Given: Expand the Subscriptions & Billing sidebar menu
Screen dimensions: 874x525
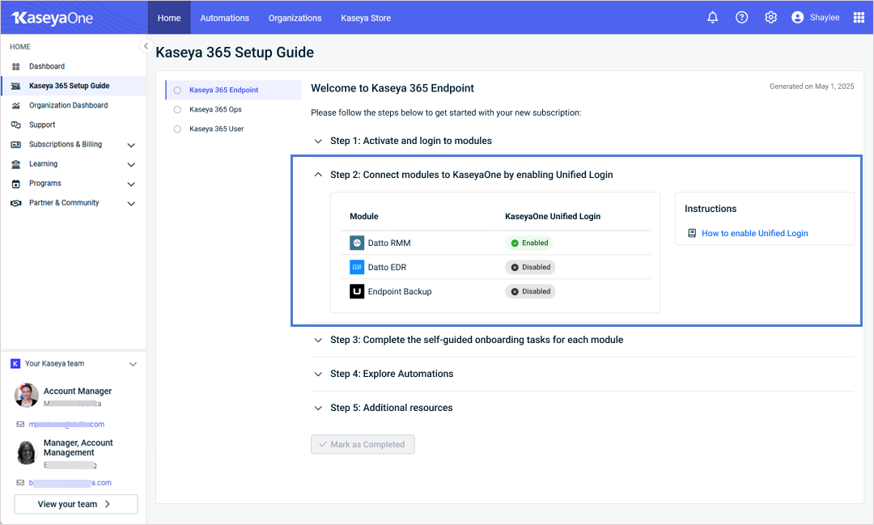Looking at the screenshot, I should point(131,145).
